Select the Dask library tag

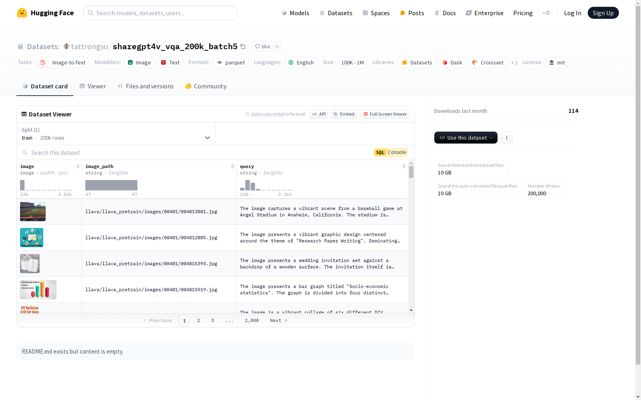(452, 62)
